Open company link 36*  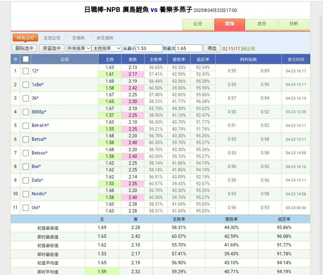point(35,98)
